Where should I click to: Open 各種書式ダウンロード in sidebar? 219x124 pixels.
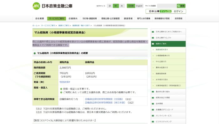(168, 110)
